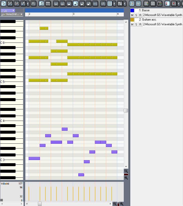Click the velocity bars toolbar icon
This screenshot has width=183, height=206.
48,4
